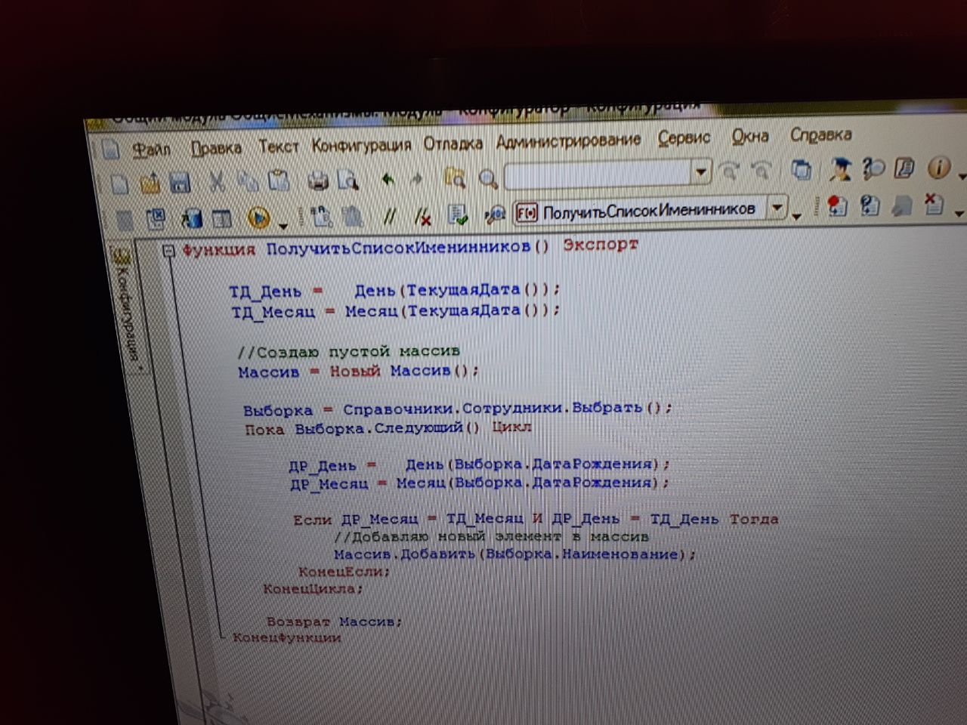Open the ПолучитьСписокИменинников procedure dropdown

[777, 207]
